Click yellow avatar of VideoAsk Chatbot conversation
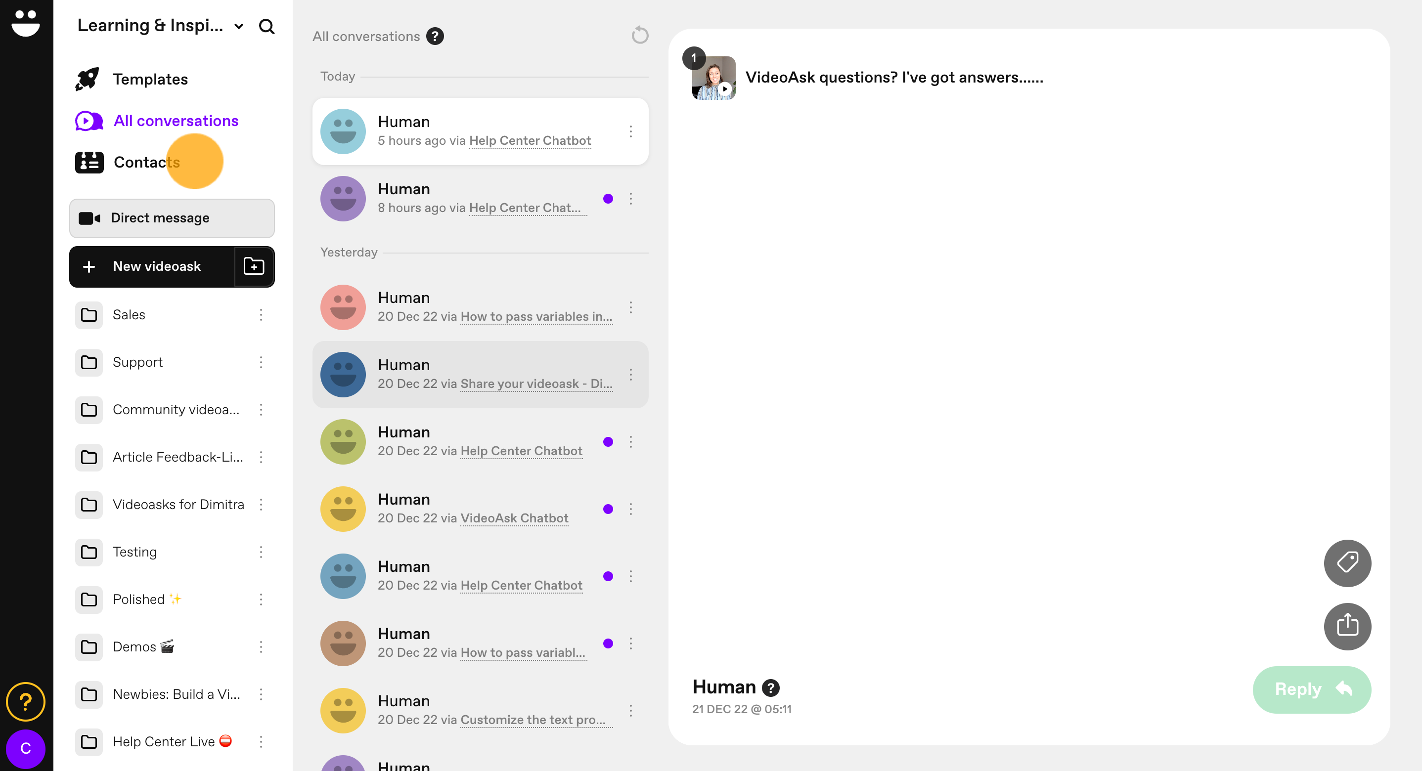 pos(343,509)
